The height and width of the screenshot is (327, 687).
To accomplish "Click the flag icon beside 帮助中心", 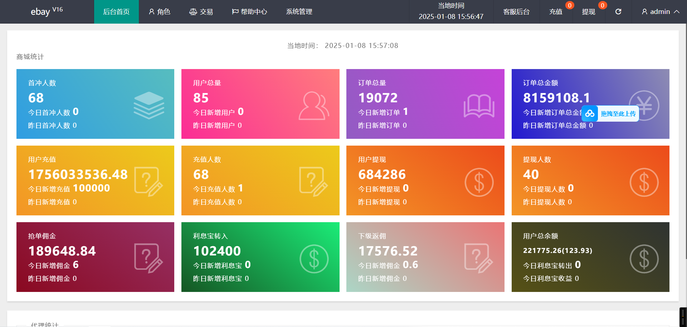I will pos(235,11).
